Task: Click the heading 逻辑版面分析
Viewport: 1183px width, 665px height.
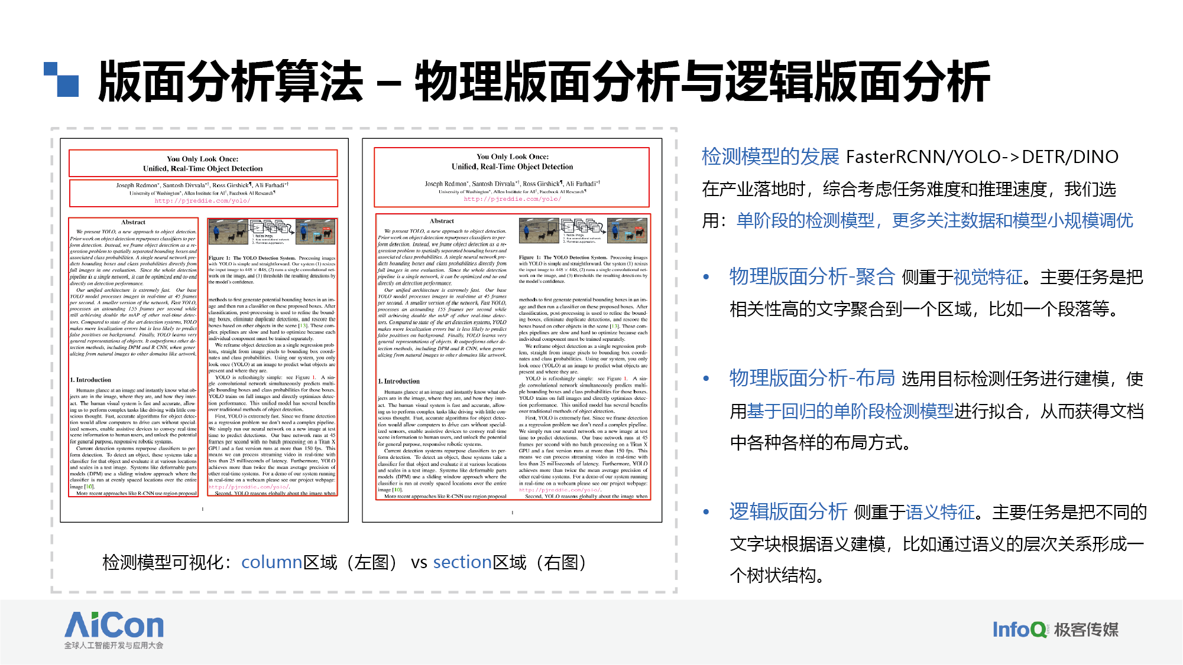Action: 788,511
